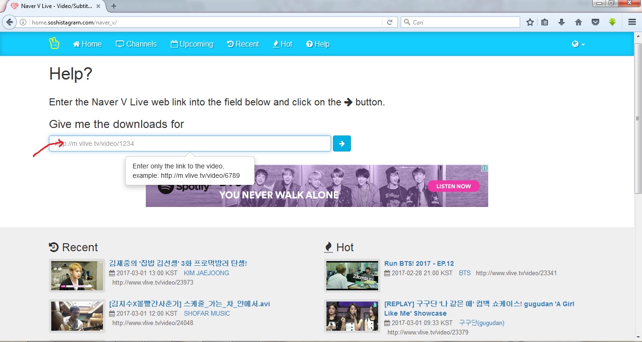Viewport: 642px width, 342px height.
Task: Open Help in the navbar
Action: tap(318, 44)
